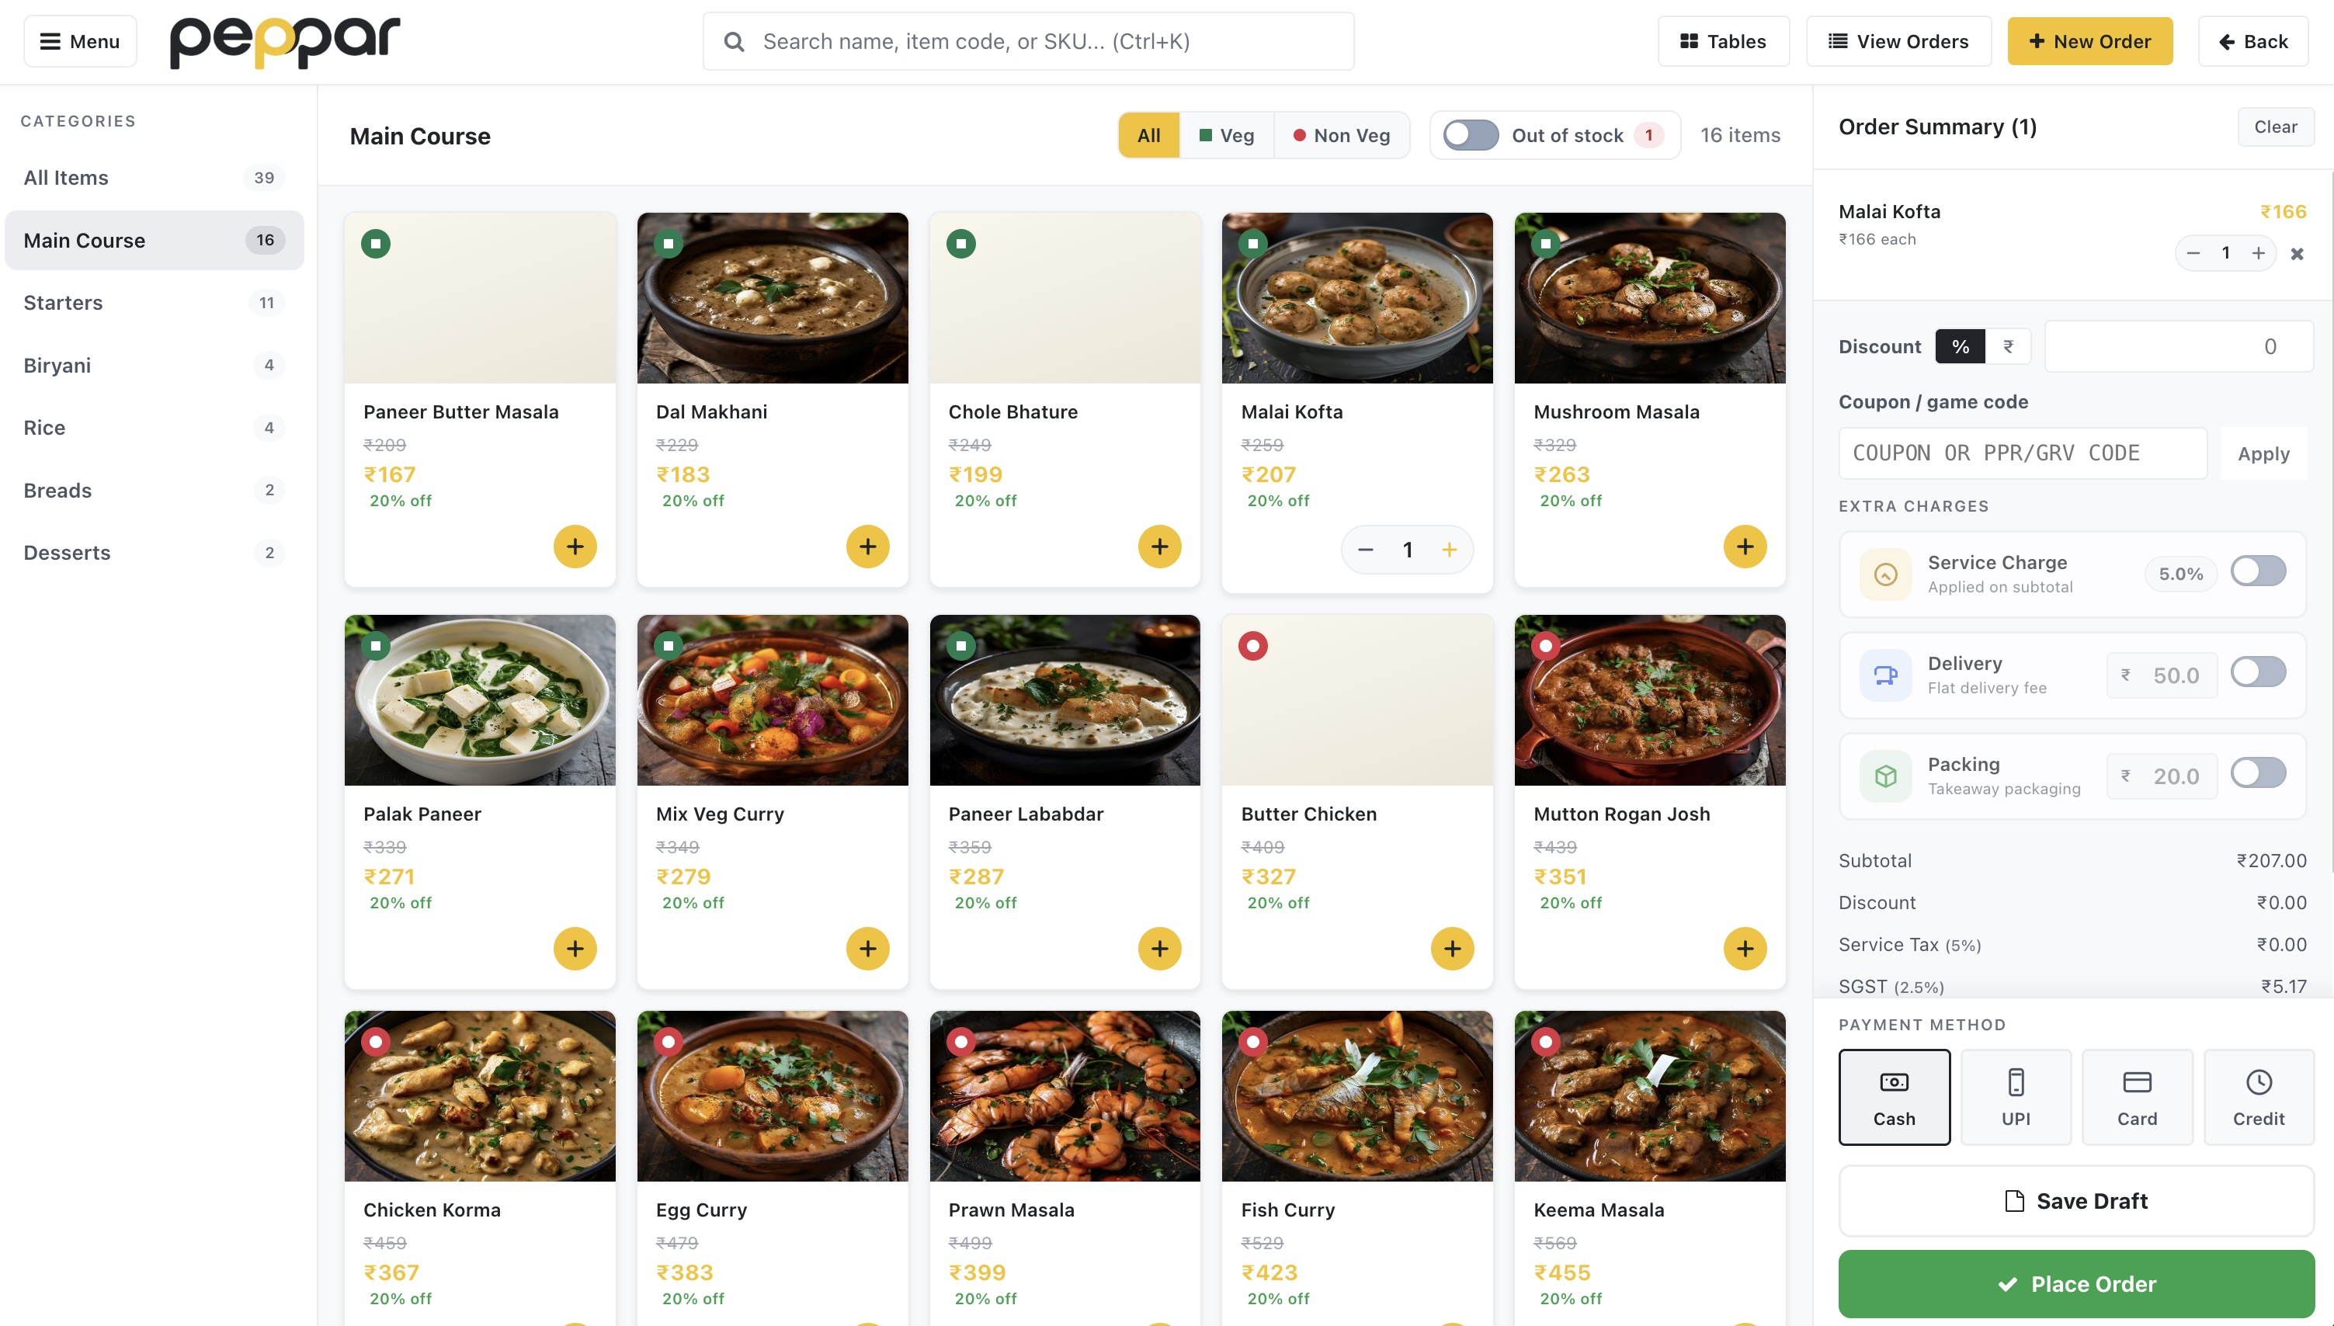2334x1326 pixels.
Task: Click the Packing box icon
Action: coord(1885,777)
